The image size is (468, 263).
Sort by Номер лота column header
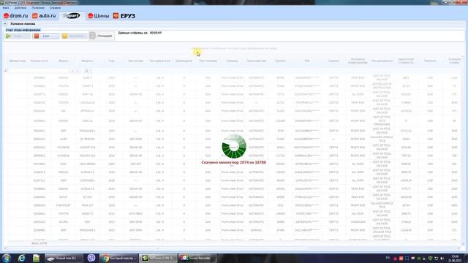pyautogui.click(x=39, y=61)
